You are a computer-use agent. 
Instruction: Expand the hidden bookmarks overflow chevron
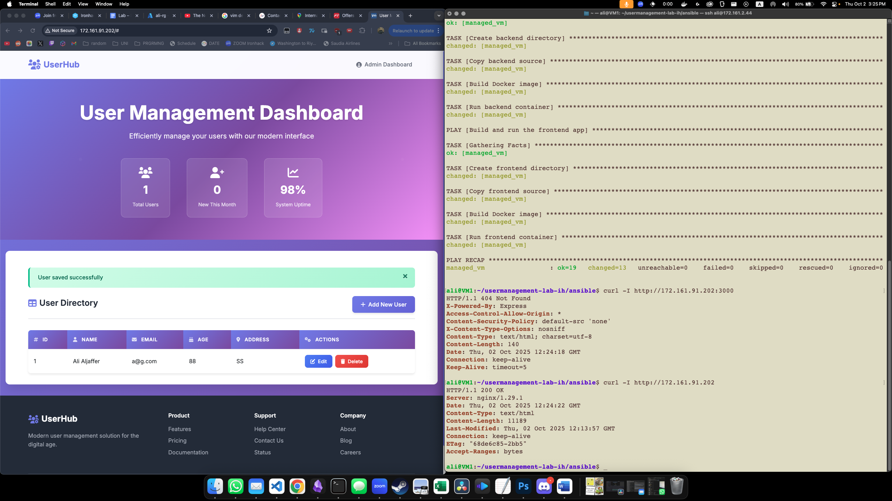point(391,43)
